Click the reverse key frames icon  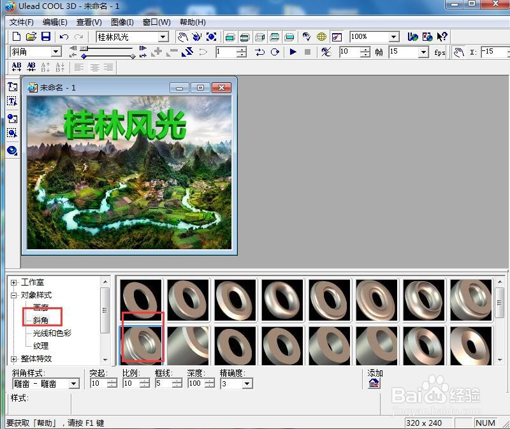(187, 52)
